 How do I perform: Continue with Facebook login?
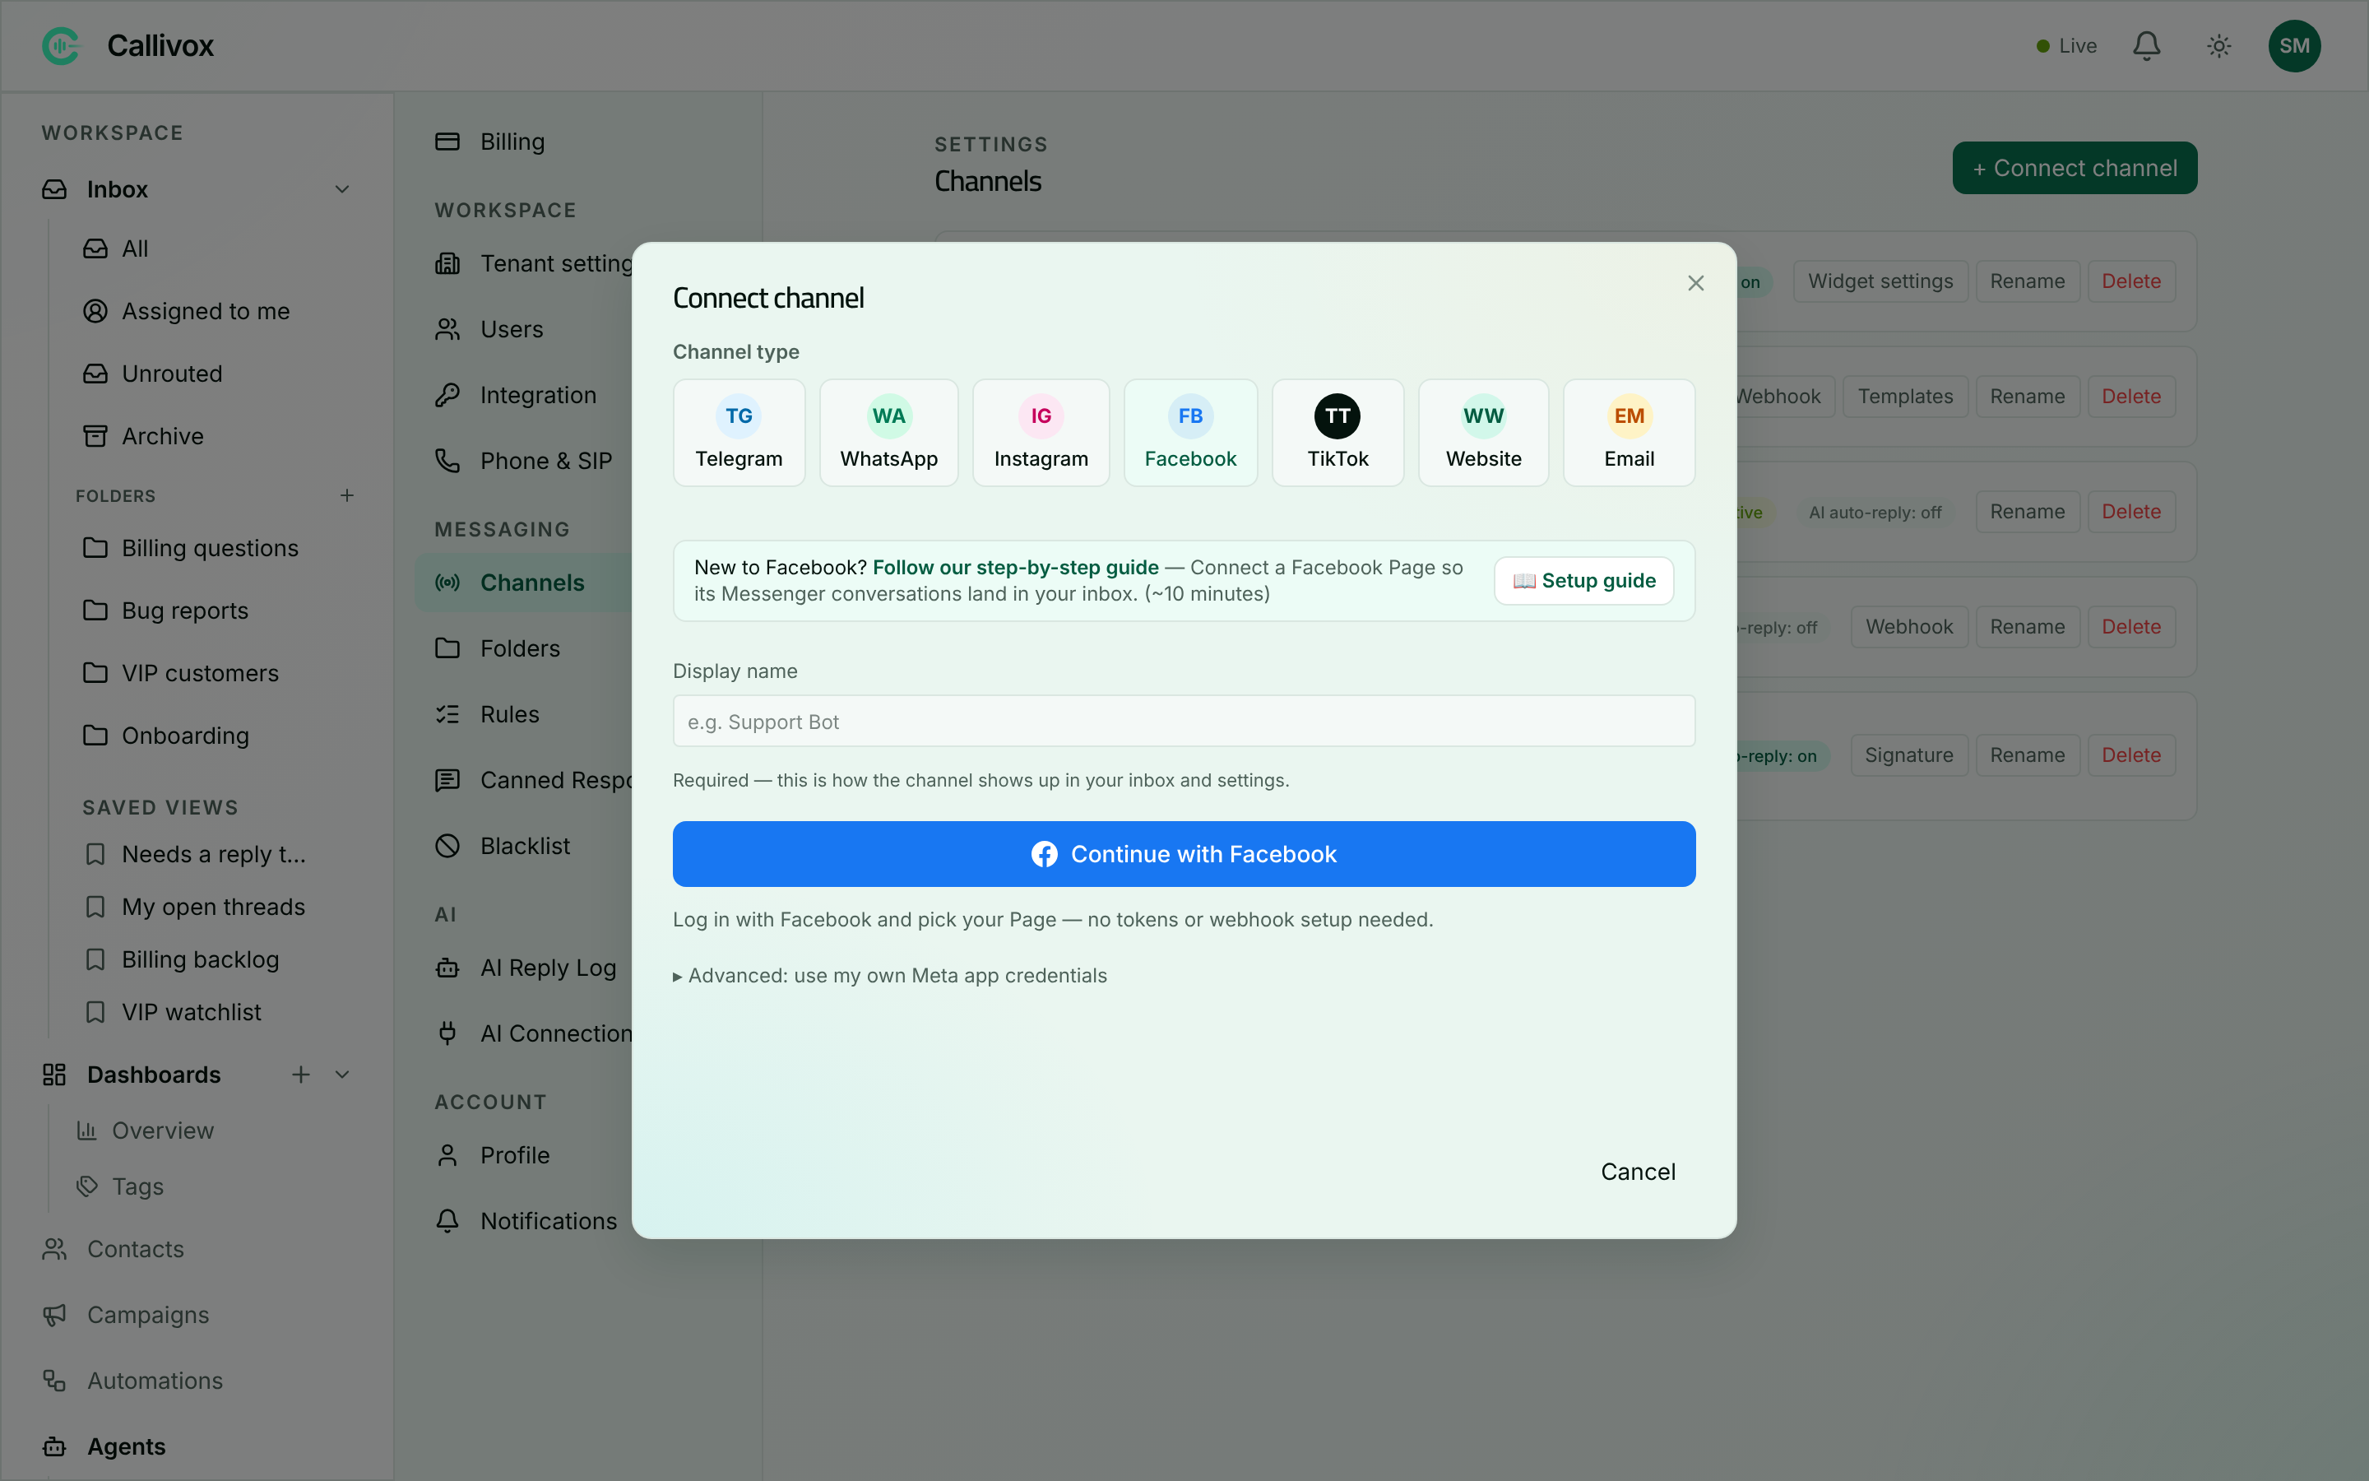(x=1184, y=853)
